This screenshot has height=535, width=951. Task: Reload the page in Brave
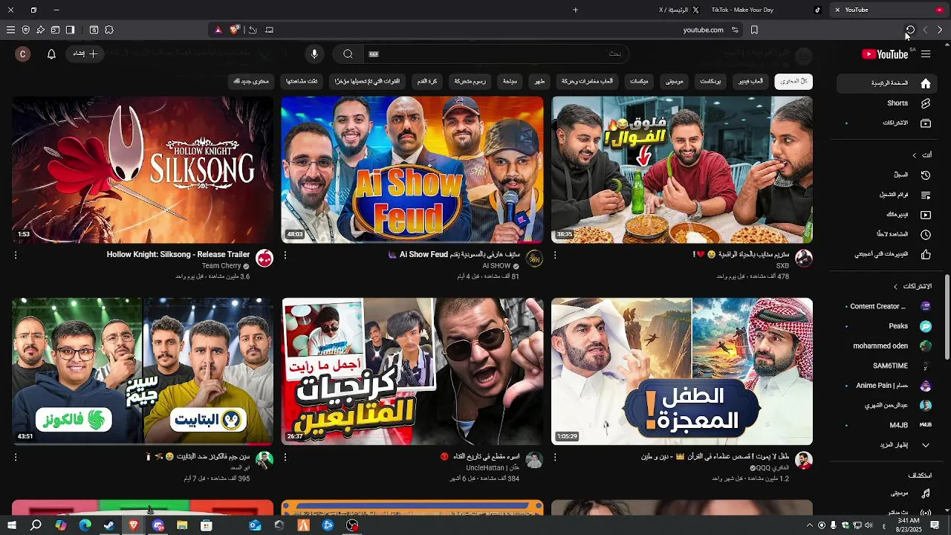[x=910, y=30]
